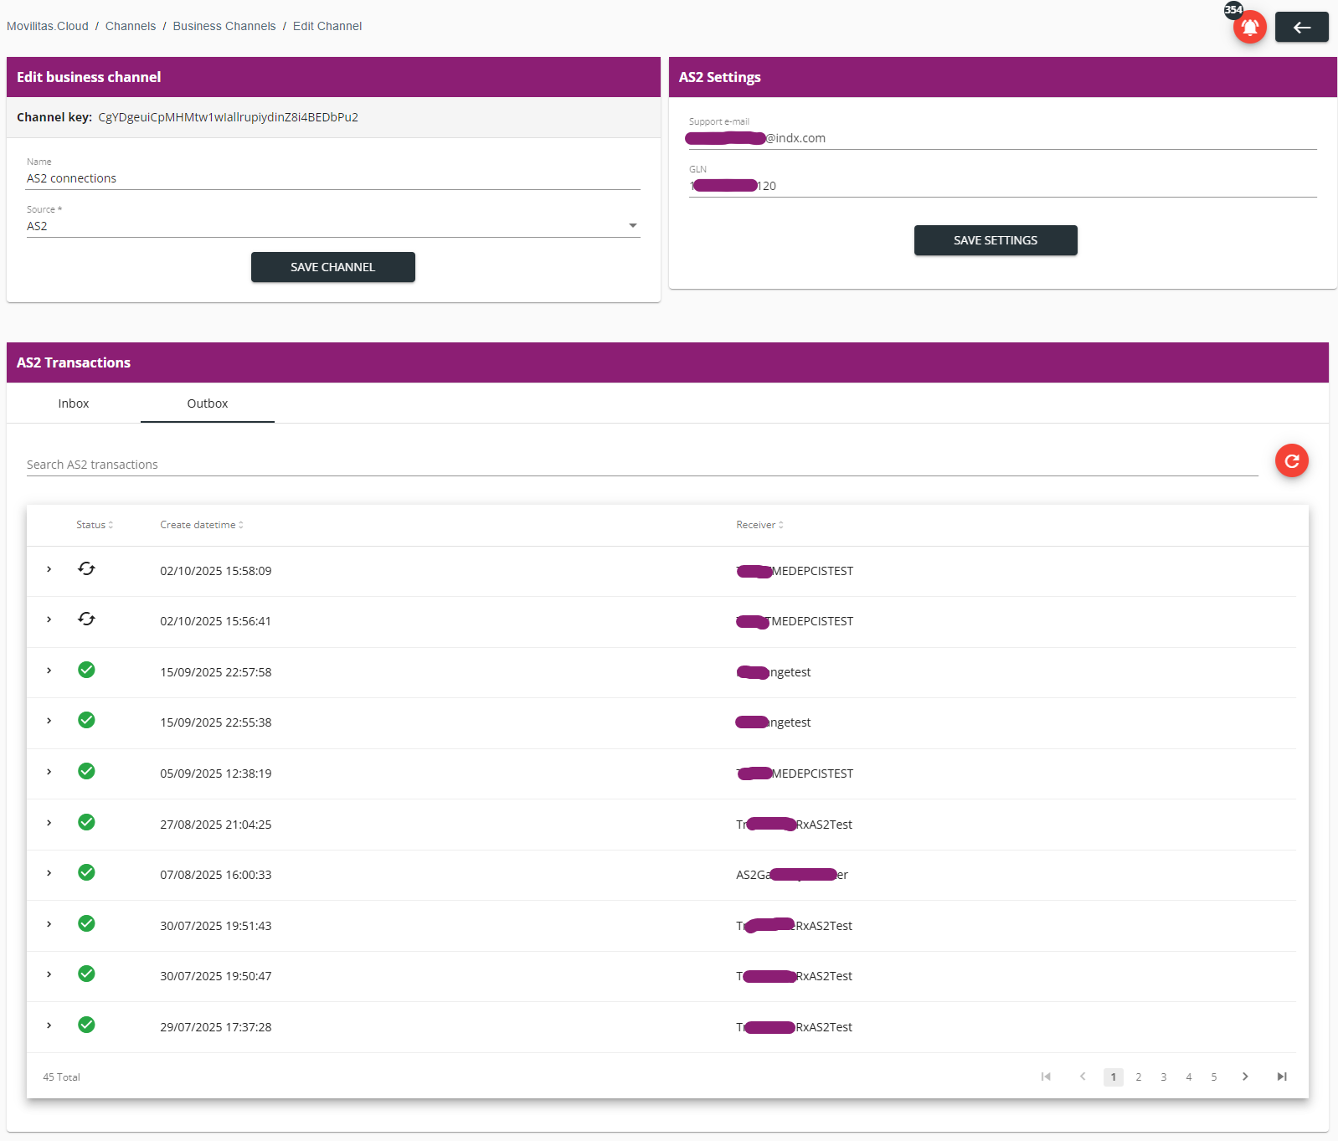Click pending sync icon for 15:56:41 row
Screen dimensions: 1338x1141
[x=86, y=619]
